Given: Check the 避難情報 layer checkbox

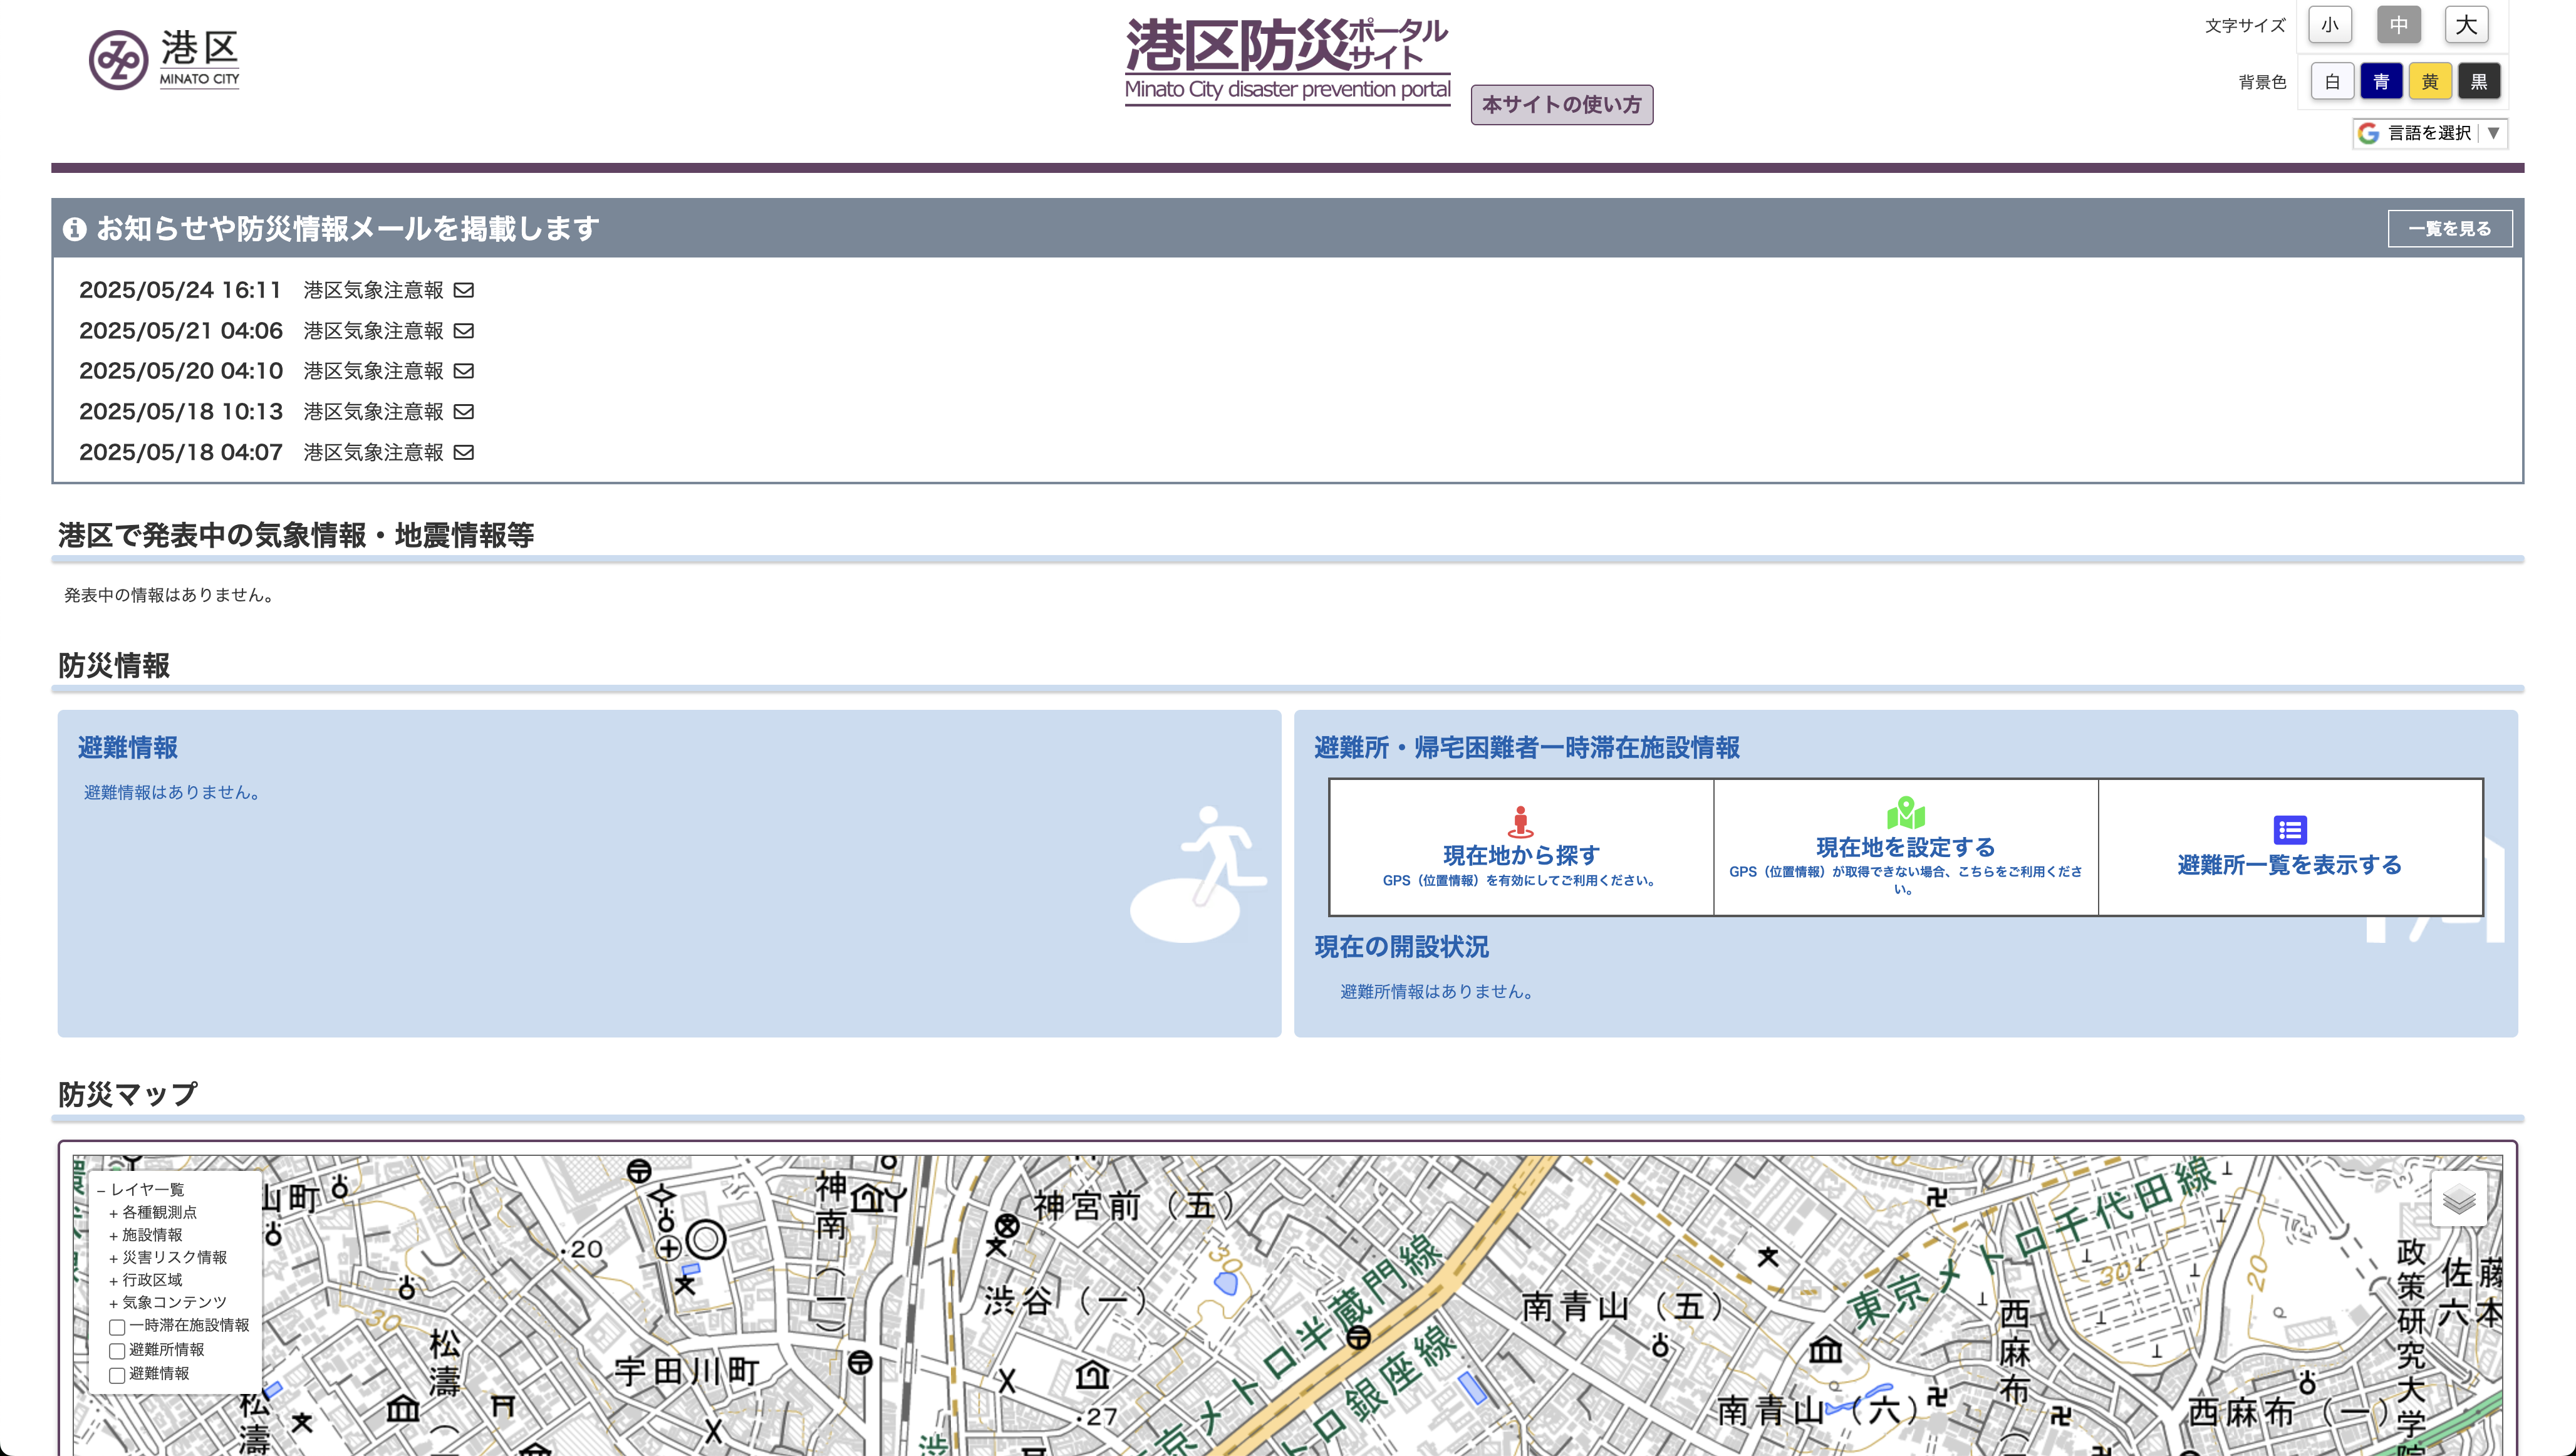Looking at the screenshot, I should click(117, 1375).
